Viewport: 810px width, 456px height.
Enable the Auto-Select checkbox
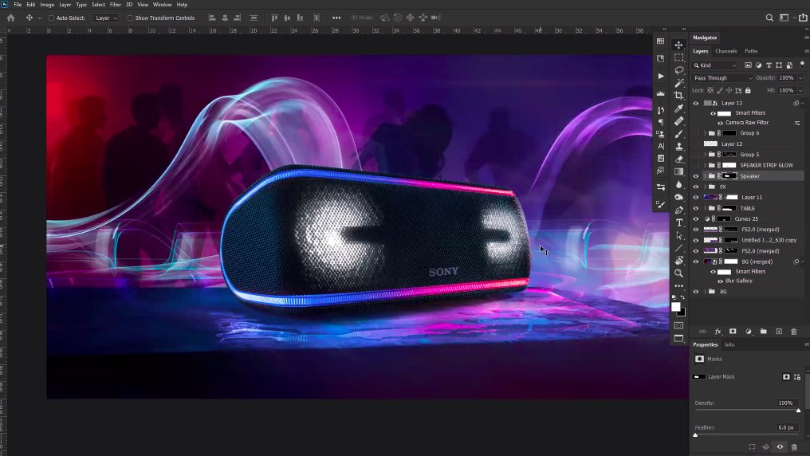pyautogui.click(x=51, y=18)
